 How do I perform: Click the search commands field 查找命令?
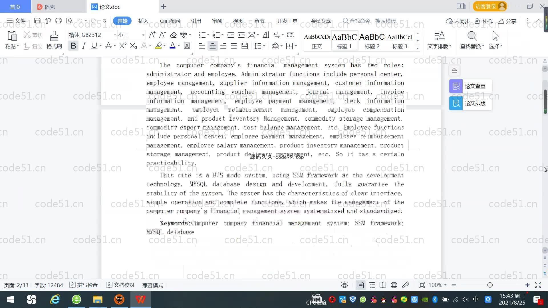pos(370,21)
